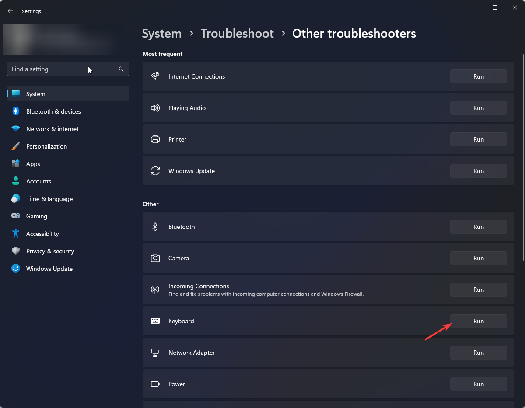Open the System category label in sidebar
The width and height of the screenshot is (525, 408).
36,94
